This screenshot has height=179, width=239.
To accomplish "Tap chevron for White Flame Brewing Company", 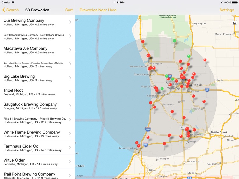I will 70,134.
